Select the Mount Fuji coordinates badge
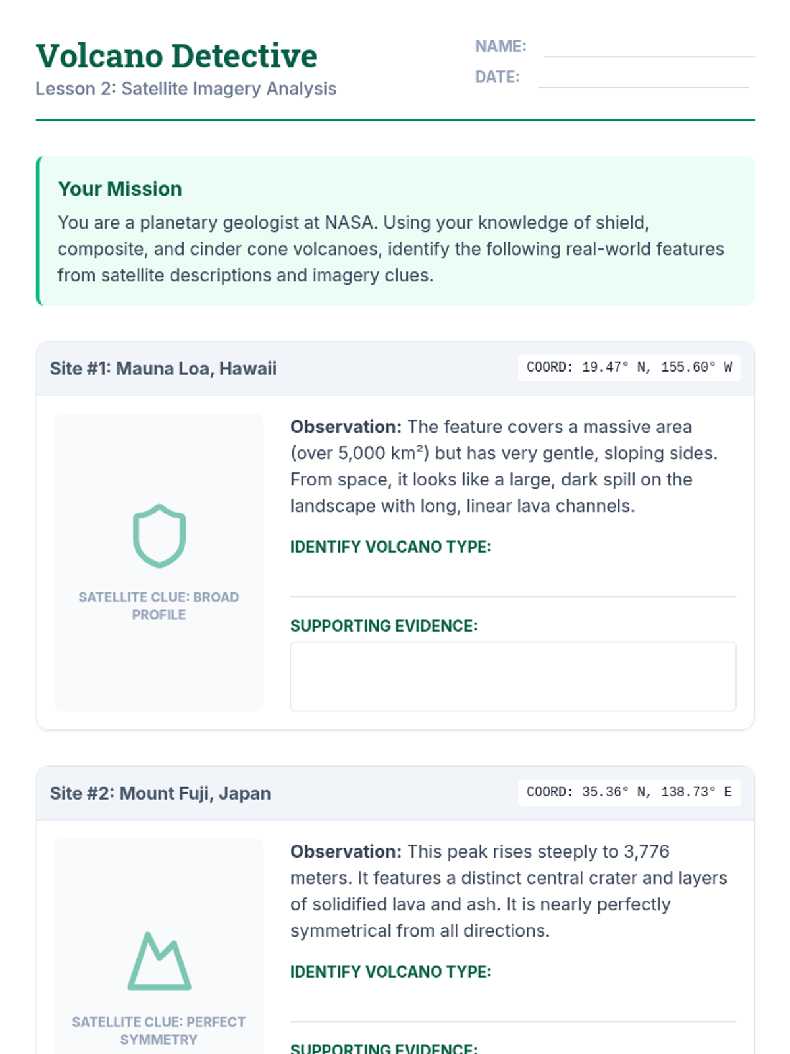 (x=629, y=792)
